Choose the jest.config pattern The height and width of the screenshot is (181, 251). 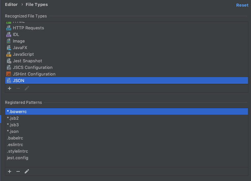pos(126,158)
